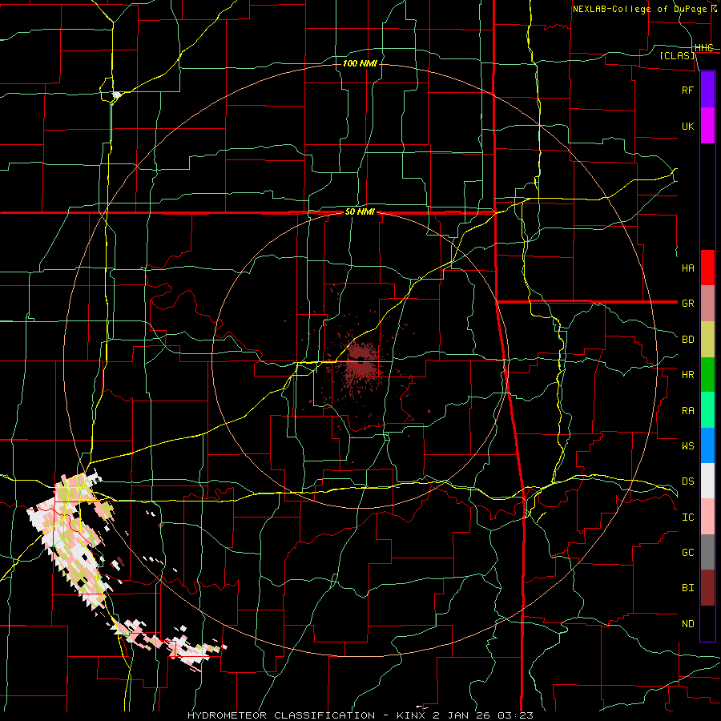
Task: Click the UK legend label
Action: [688, 126]
